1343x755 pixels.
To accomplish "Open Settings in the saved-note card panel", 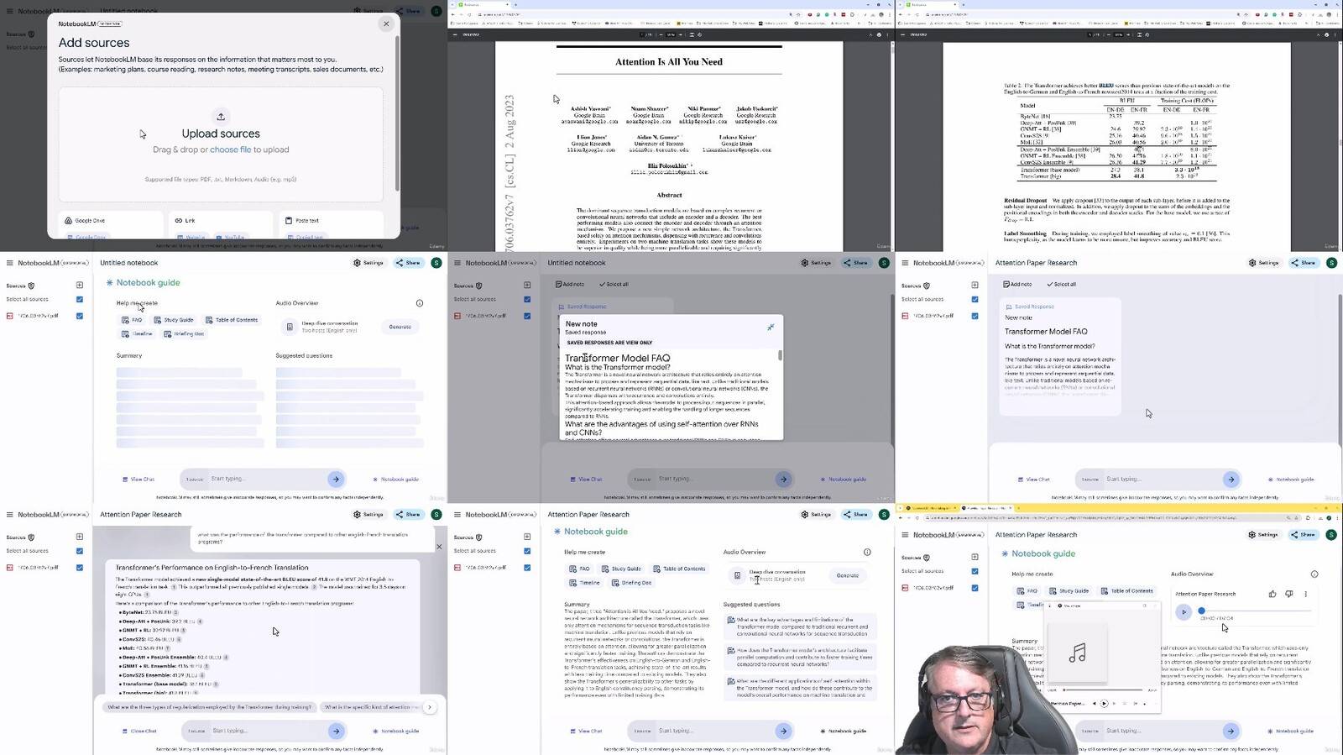I will [x=1263, y=263].
